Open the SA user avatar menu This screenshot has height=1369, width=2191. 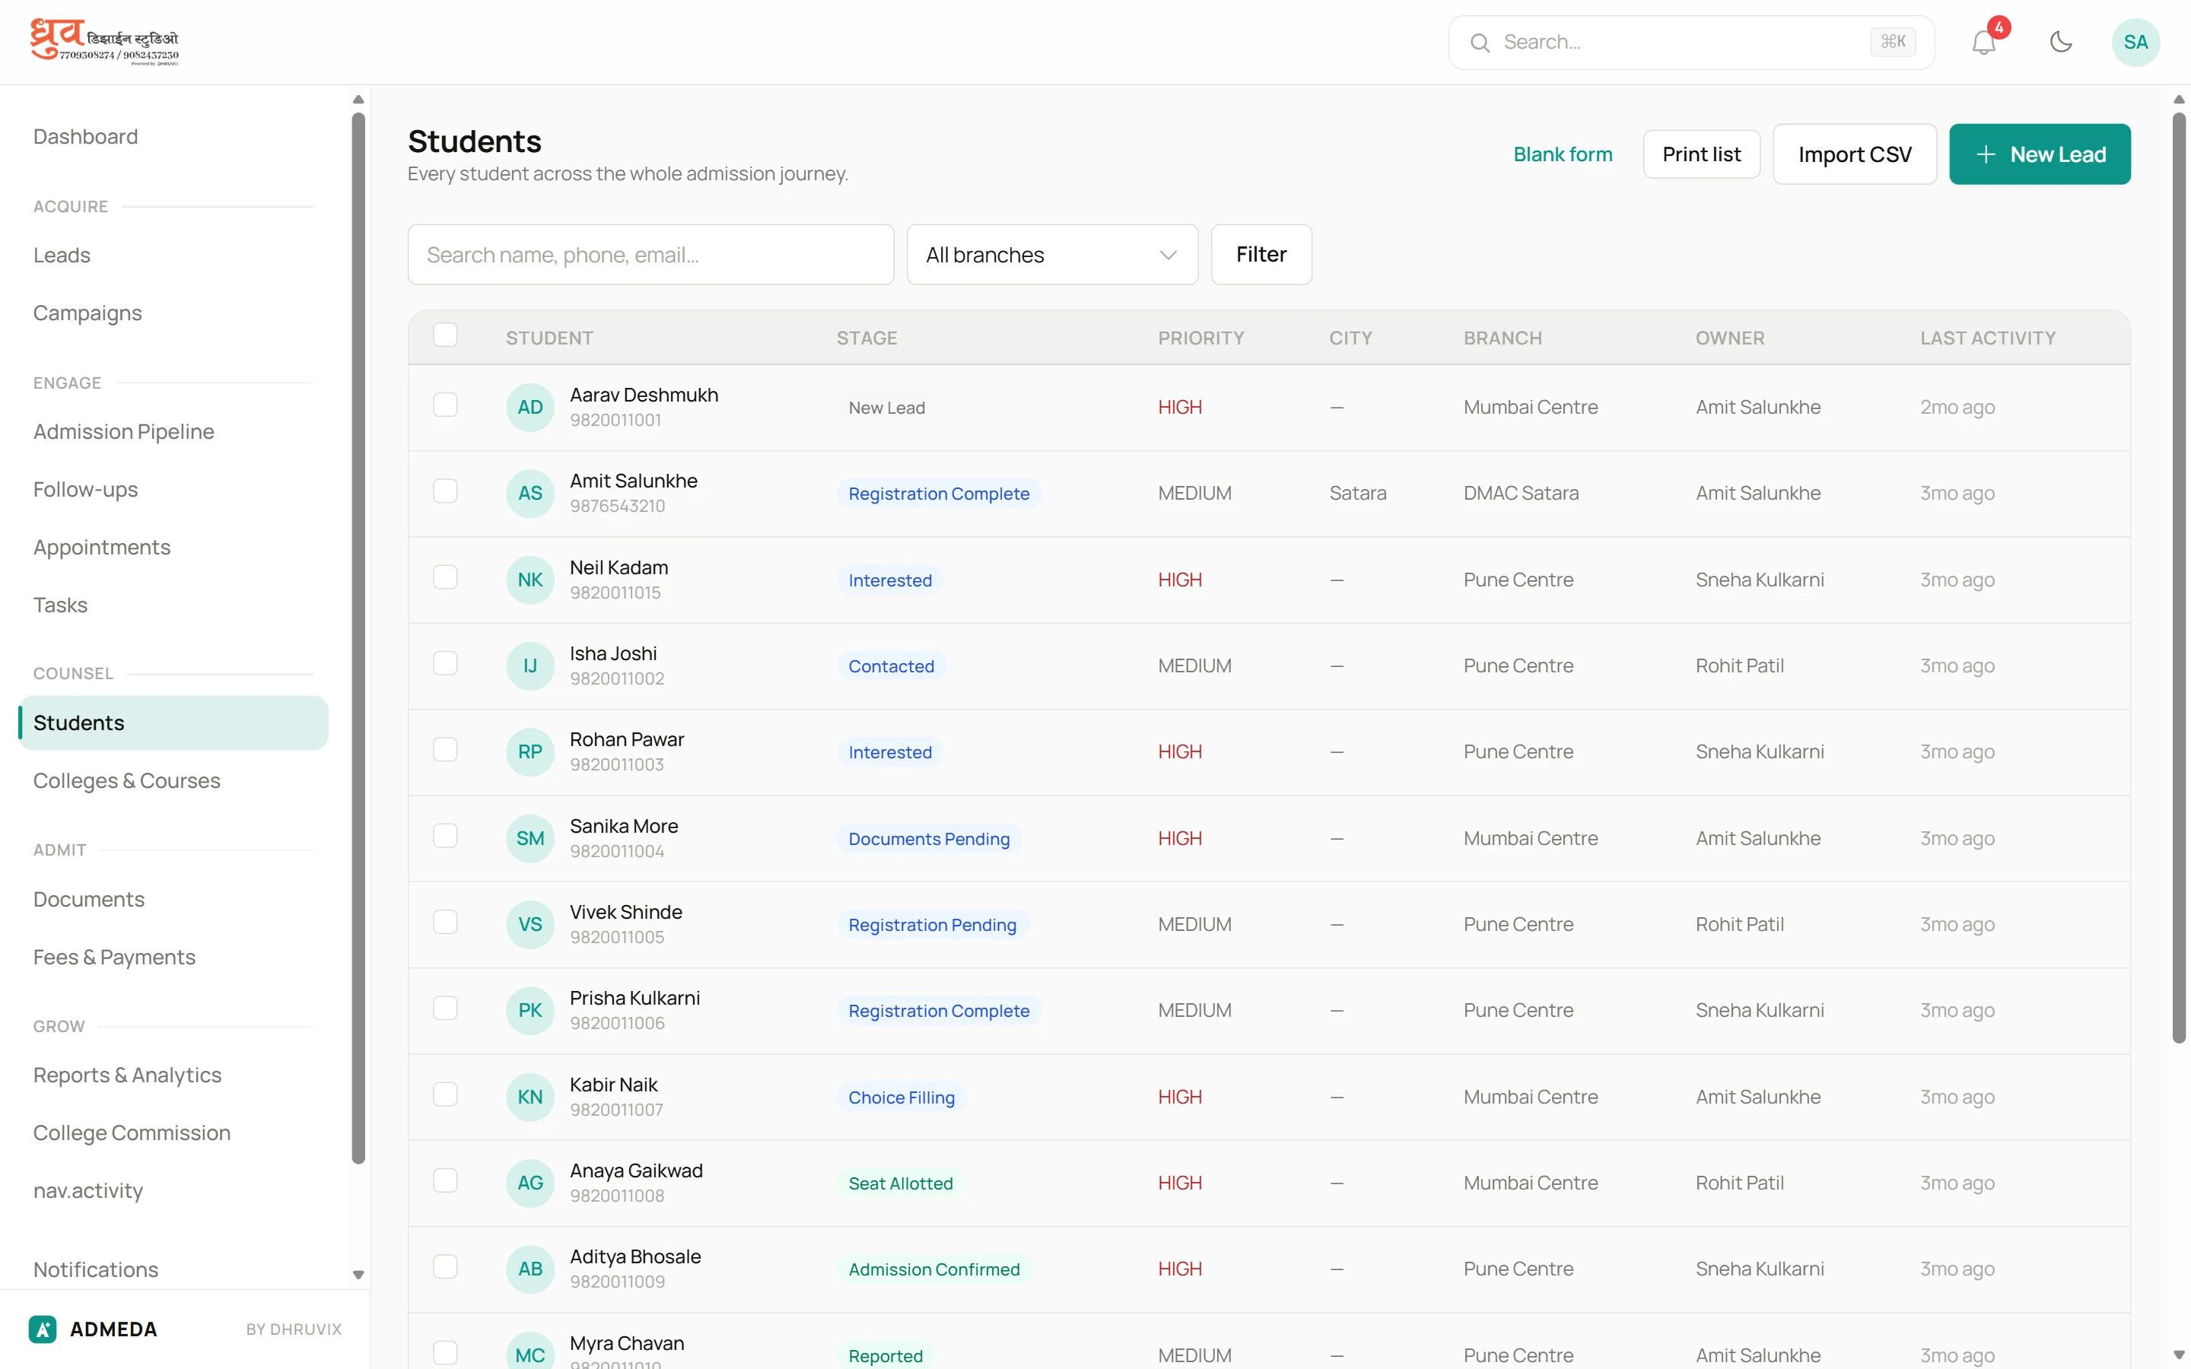coord(2135,42)
